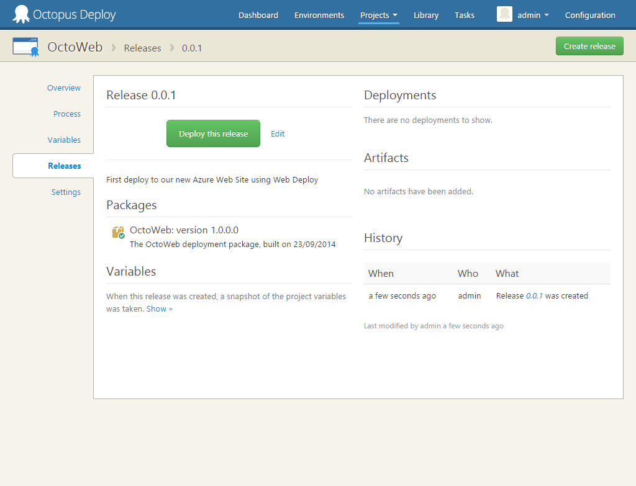The image size is (636, 486).
Task: Switch to the Dashboard
Action: pyautogui.click(x=258, y=15)
